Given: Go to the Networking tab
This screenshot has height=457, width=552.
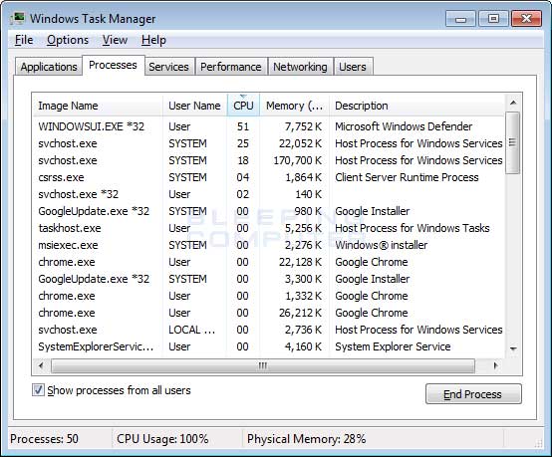Looking at the screenshot, I should [300, 67].
